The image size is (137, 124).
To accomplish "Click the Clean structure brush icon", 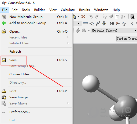I will 111,17.
